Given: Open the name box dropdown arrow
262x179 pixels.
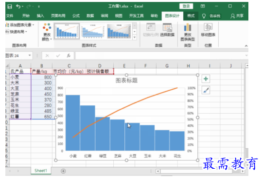Looking at the screenshot, I should (30, 55).
